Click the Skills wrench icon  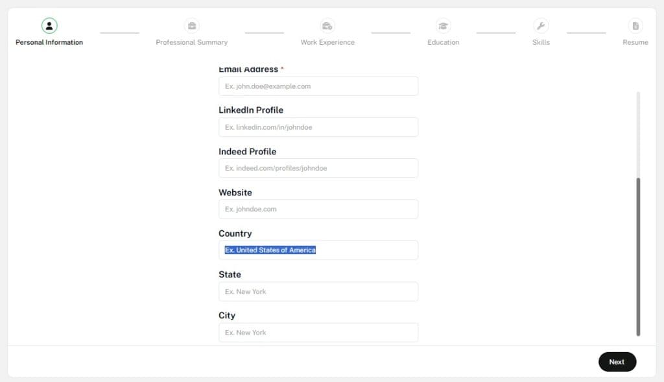541,26
